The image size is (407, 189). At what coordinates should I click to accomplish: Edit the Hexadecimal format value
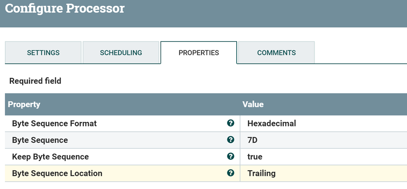272,123
